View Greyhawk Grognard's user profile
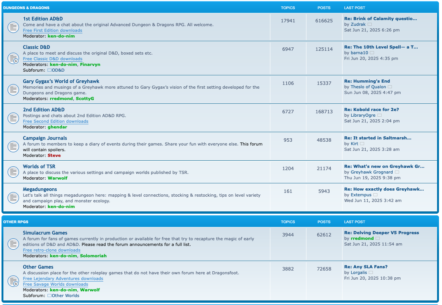 coord(372,172)
